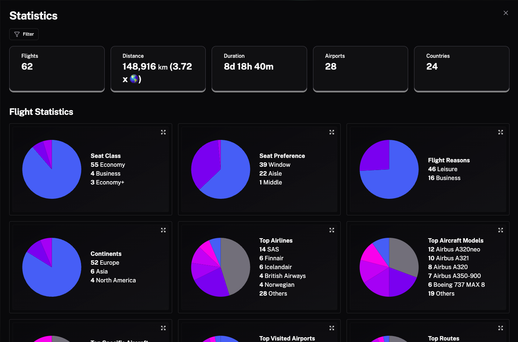The image size is (518, 342).
Task: Expand the Top Routes chart
Action: (501, 328)
